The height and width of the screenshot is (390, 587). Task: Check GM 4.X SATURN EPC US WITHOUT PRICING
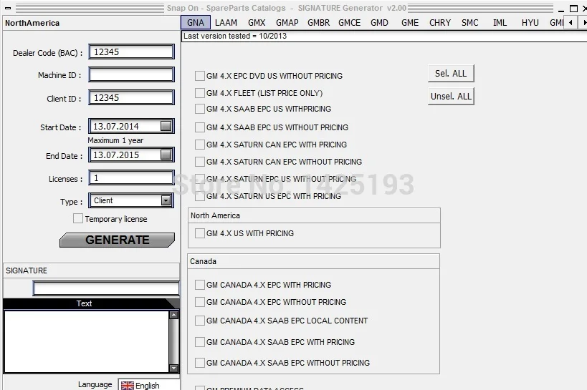click(200, 179)
